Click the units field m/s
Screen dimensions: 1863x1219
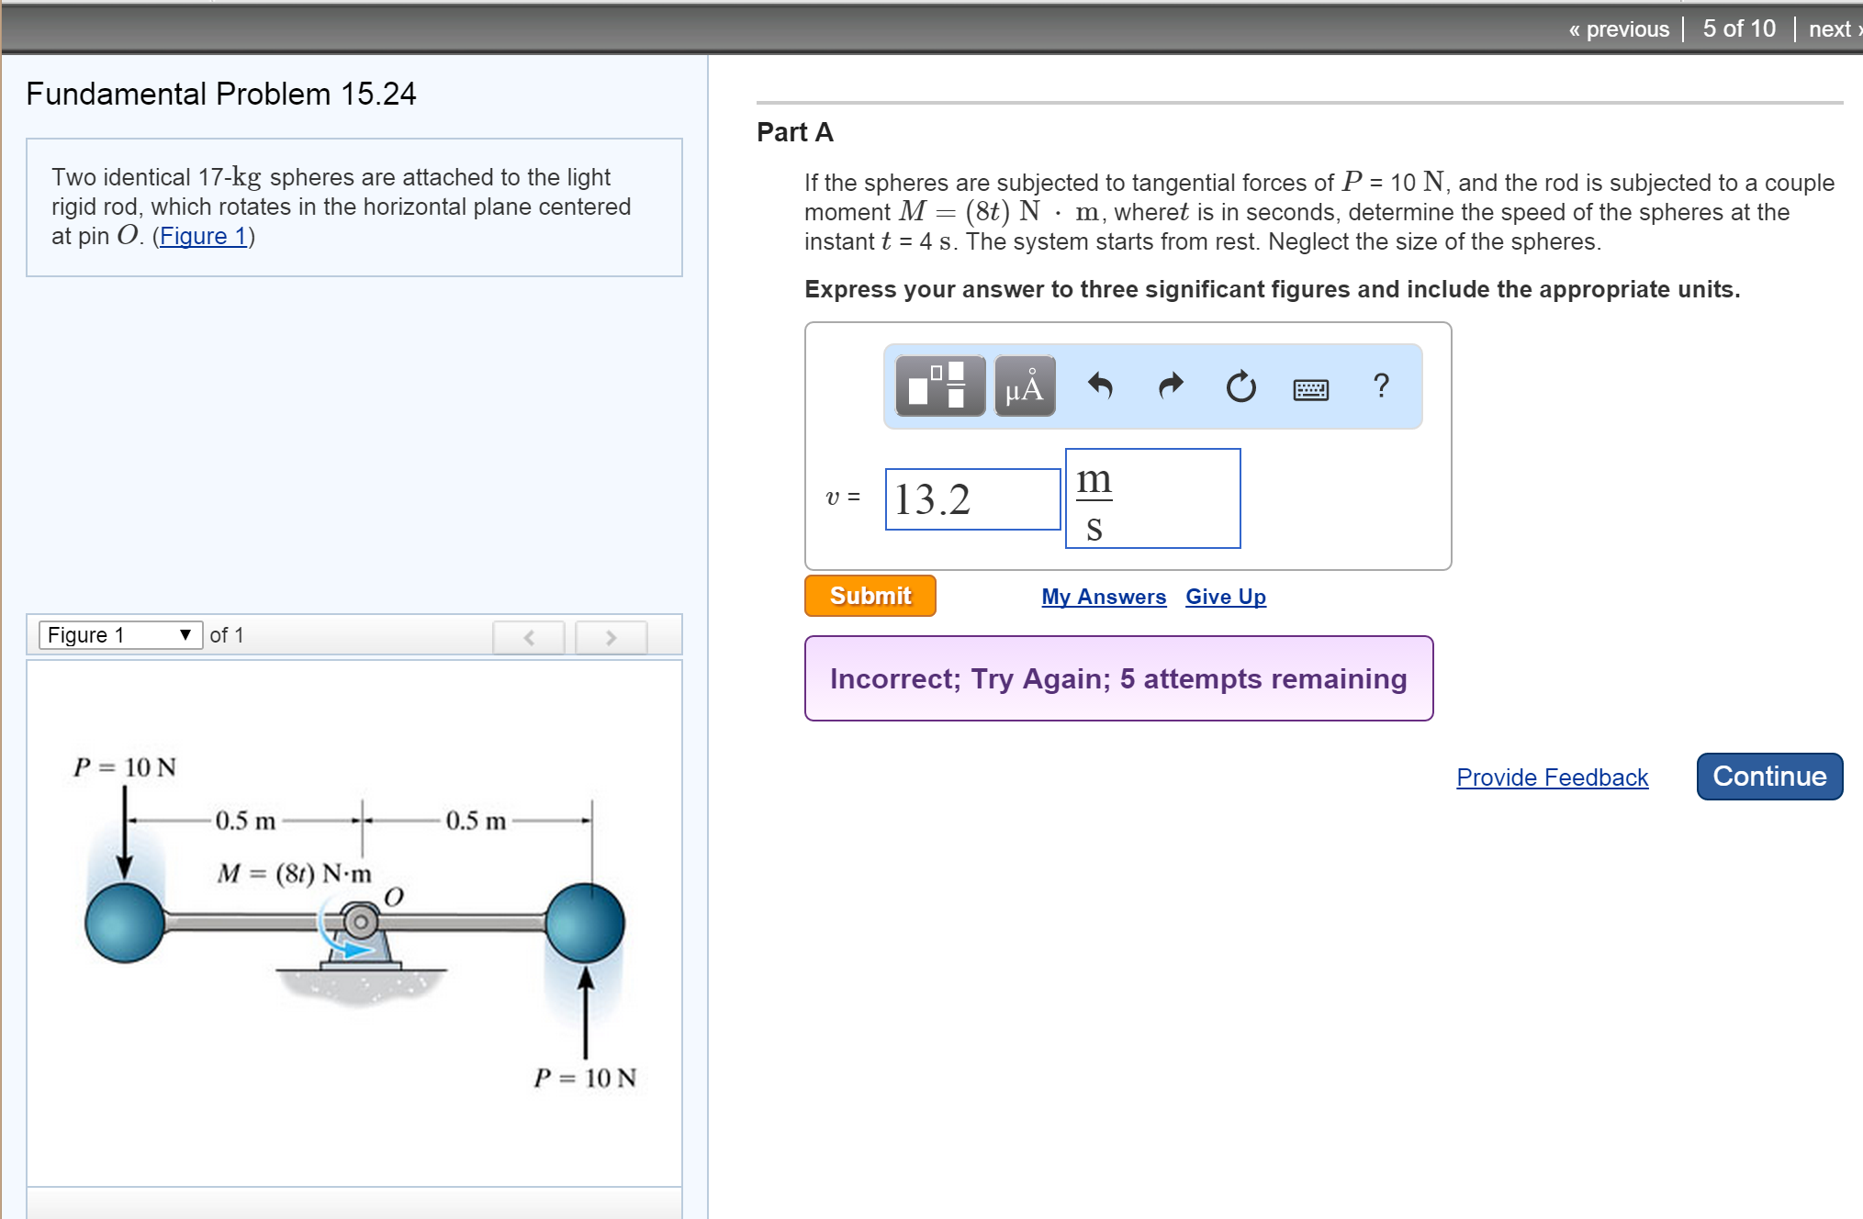pyautogui.click(x=1151, y=499)
